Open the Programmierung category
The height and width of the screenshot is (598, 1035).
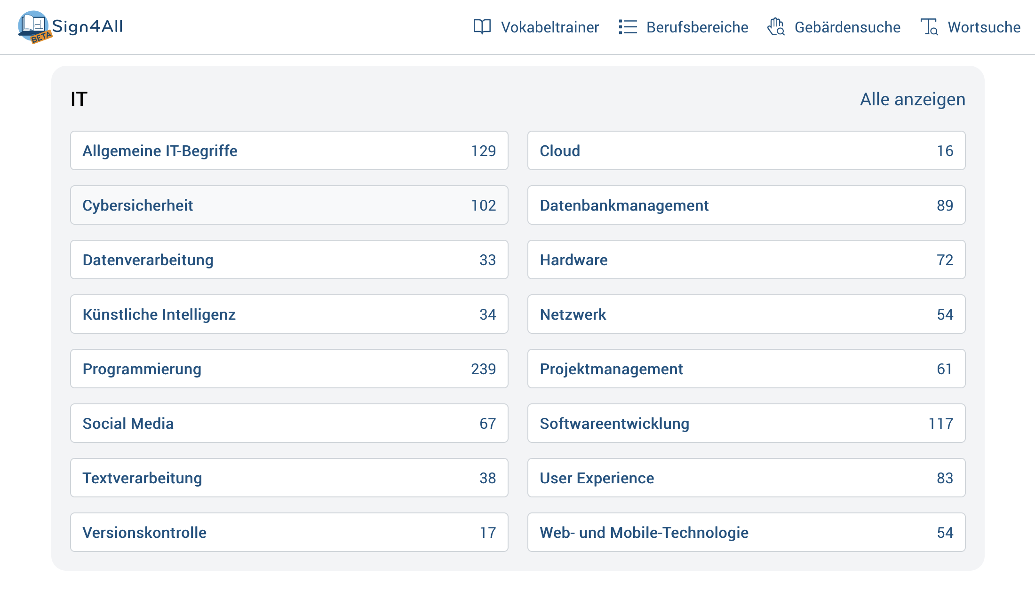coord(289,369)
